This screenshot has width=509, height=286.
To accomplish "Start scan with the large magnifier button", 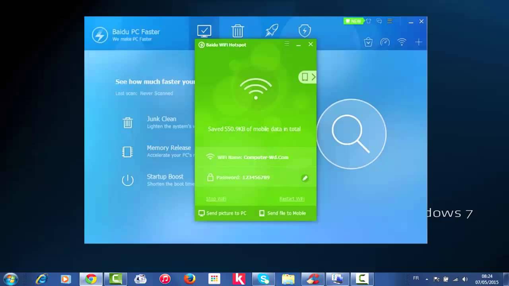I will (351, 134).
